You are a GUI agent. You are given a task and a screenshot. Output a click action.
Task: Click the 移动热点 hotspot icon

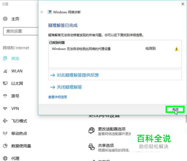[x=5, y=133]
